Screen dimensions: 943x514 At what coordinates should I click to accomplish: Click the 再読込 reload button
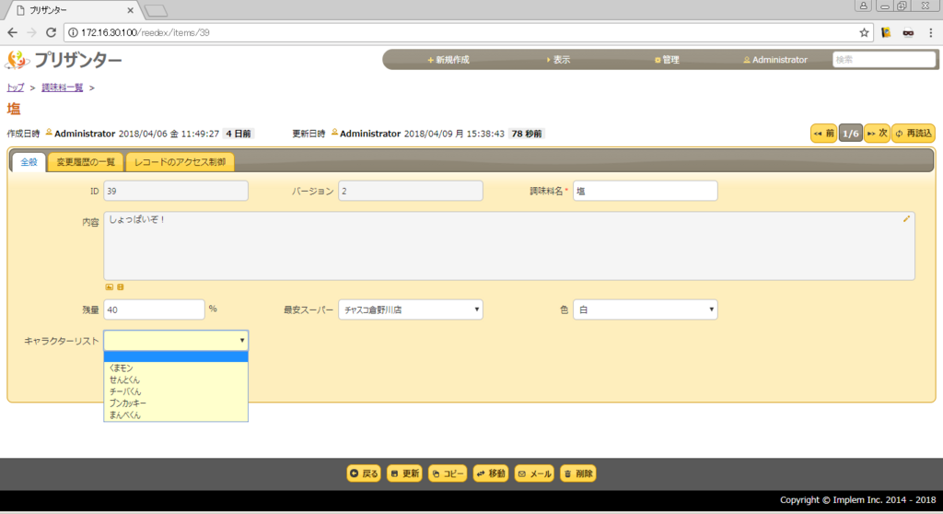click(913, 133)
